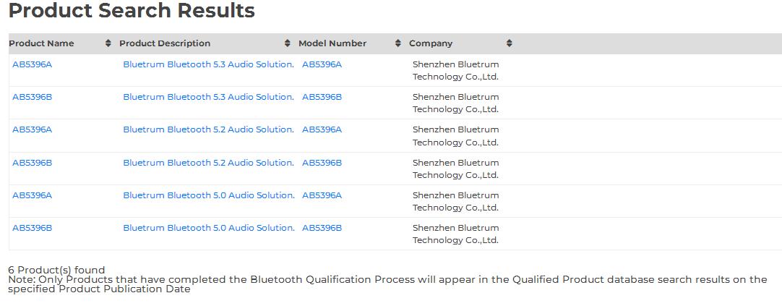The height and width of the screenshot is (306, 782).
Task: Click the sort arrows beside Model Number
Action: (x=398, y=43)
